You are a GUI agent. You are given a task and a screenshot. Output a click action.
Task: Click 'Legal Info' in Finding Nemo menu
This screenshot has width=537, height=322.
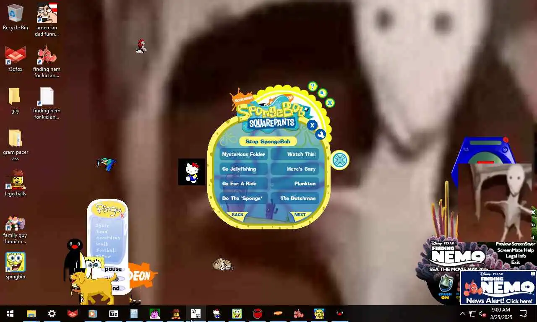516,256
